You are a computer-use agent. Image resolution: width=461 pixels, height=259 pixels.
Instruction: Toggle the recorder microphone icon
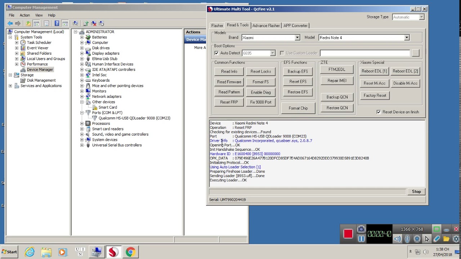pos(407,239)
